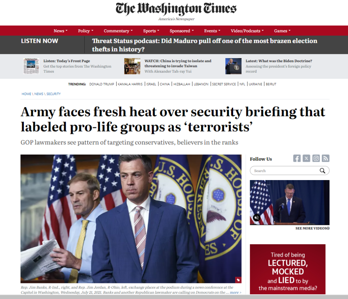The image size is (348, 299).
Task: Open the RSS feed icon
Action: (x=326, y=158)
